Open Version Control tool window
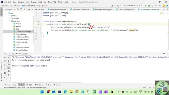Viewport: 169px width, 95px height. 10,85
